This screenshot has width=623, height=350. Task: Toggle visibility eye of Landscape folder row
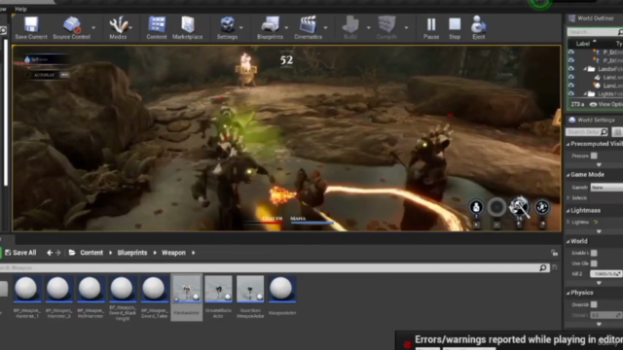tap(571, 69)
